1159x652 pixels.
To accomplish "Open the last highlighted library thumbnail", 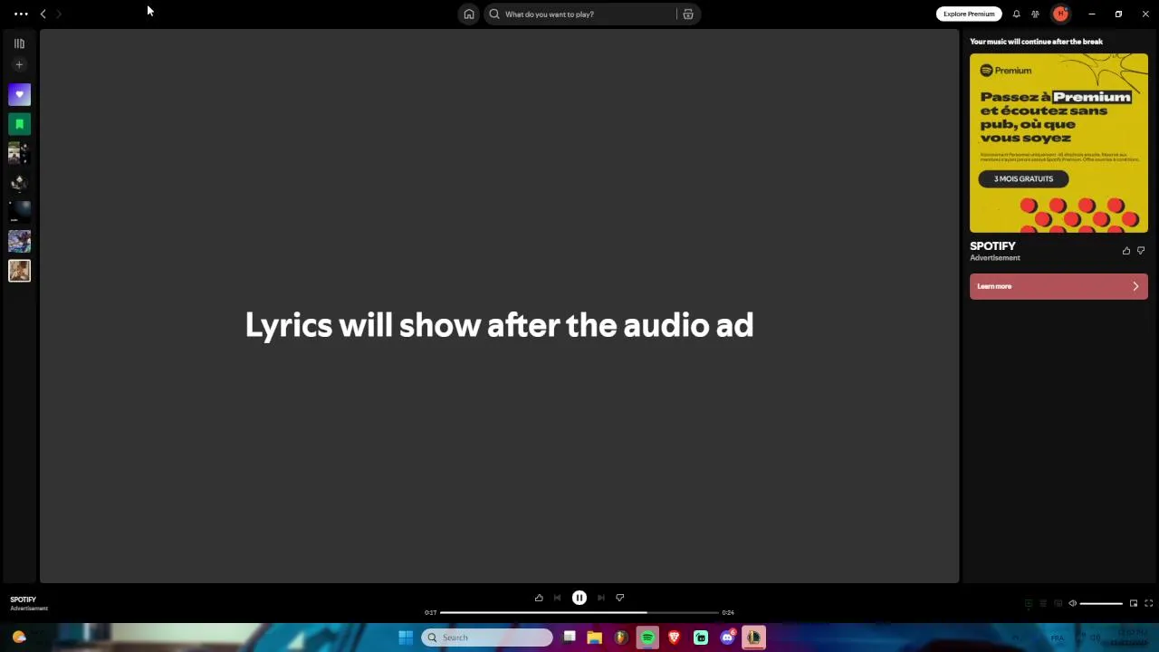I will click(x=19, y=271).
